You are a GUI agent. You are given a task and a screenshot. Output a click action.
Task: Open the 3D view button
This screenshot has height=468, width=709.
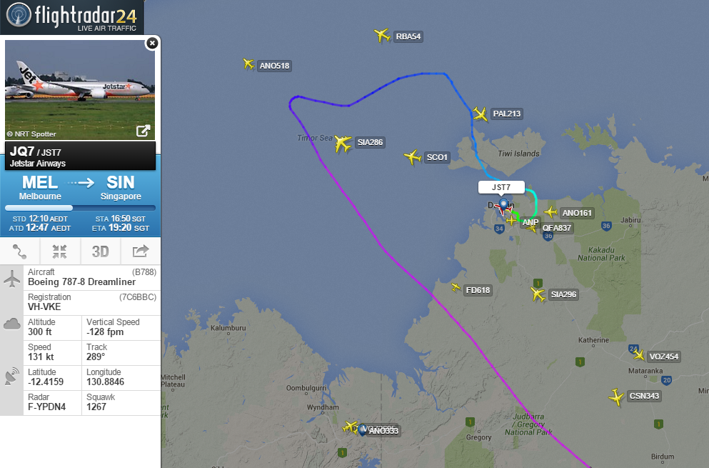tap(100, 252)
